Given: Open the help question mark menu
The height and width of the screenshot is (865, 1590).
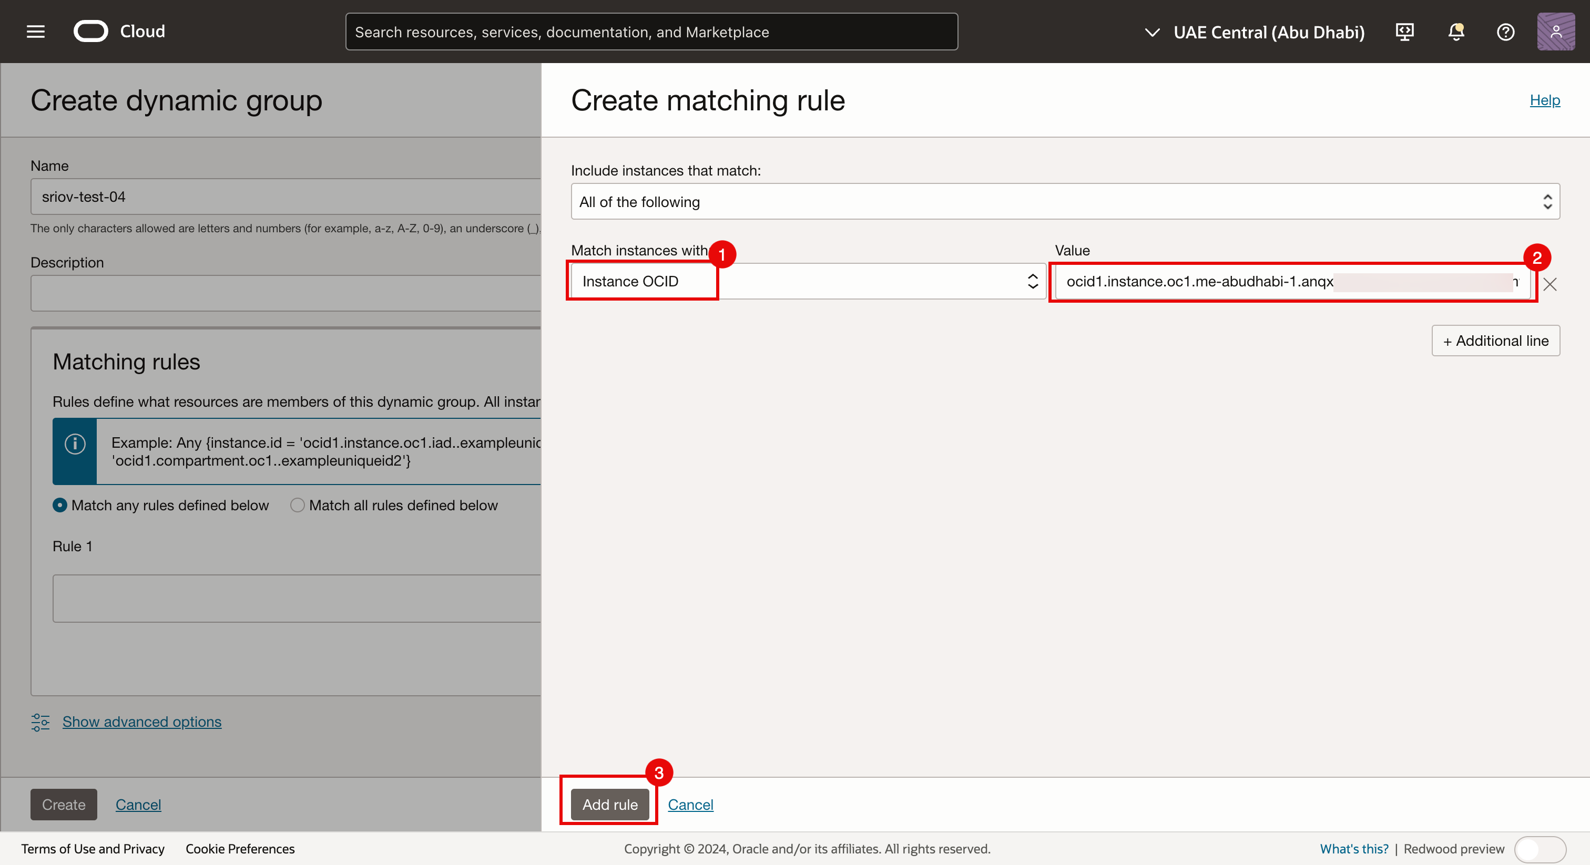Looking at the screenshot, I should (1505, 32).
